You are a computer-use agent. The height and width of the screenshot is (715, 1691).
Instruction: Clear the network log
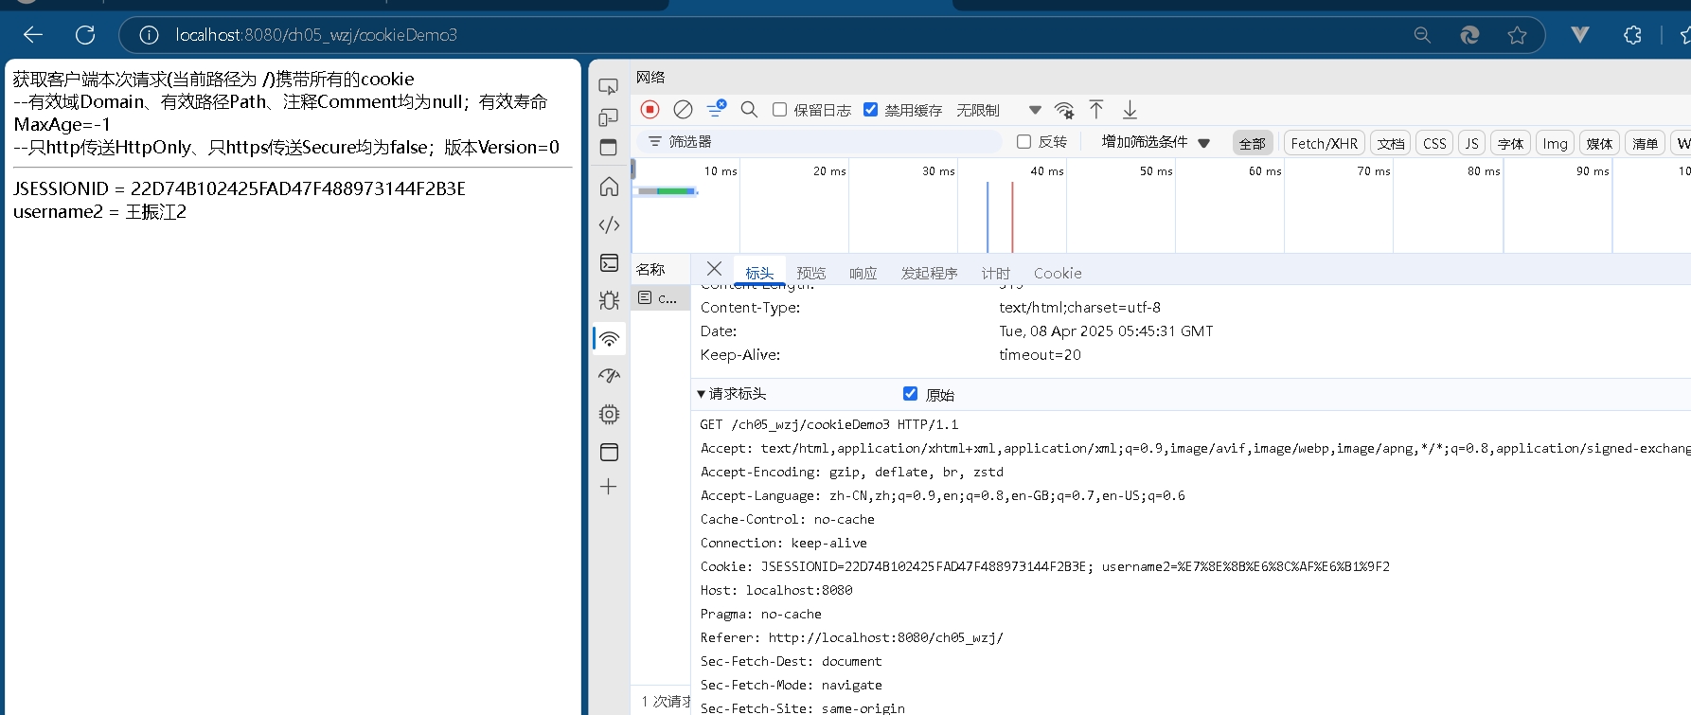click(683, 110)
